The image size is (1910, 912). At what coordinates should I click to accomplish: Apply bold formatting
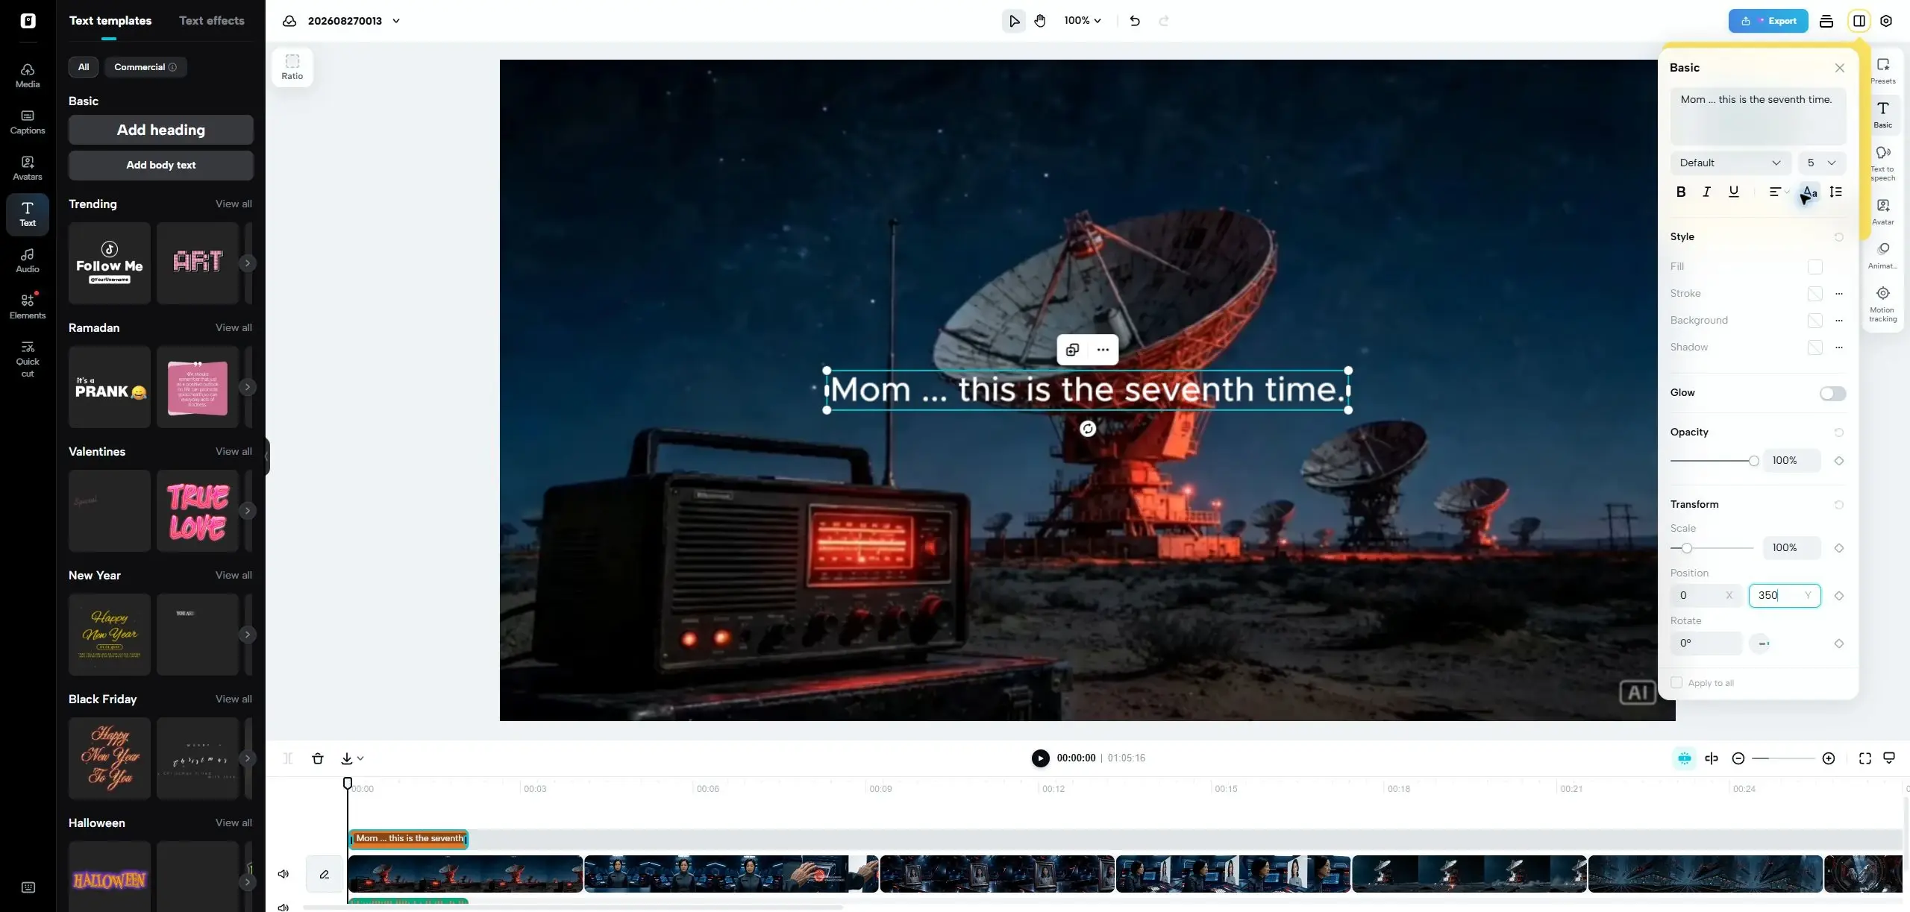point(1681,192)
